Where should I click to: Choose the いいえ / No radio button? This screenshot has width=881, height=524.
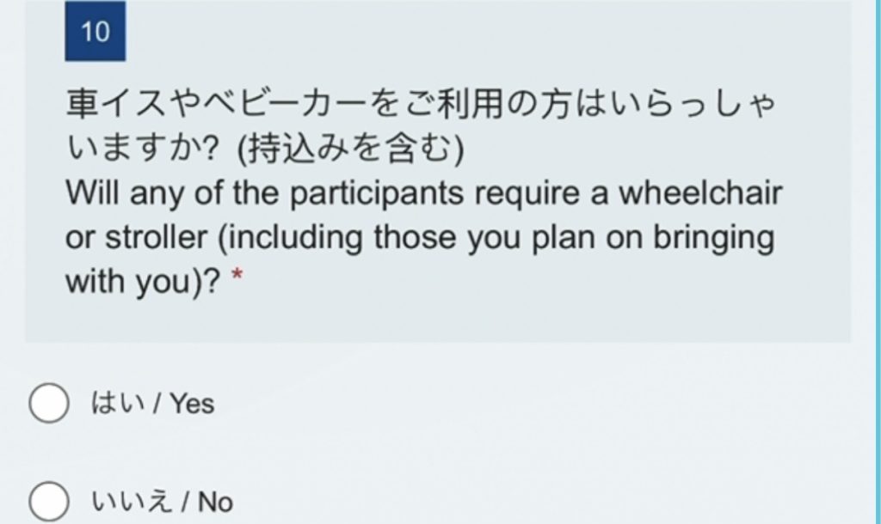point(49,502)
